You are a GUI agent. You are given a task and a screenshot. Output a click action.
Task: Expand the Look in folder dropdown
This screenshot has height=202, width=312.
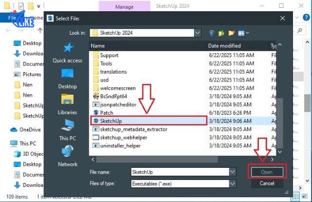coord(197,33)
